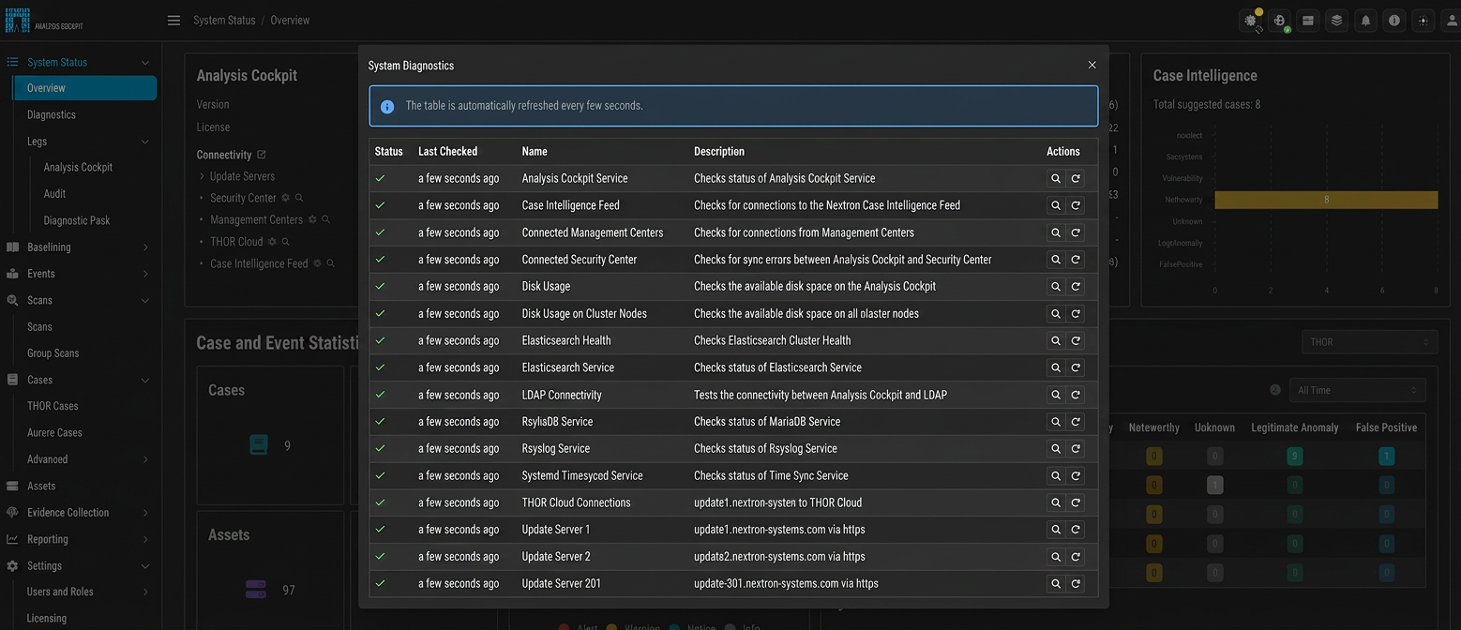1461x630 pixels.
Task: Click the yellow Noteworthy bar in chart
Action: pyautogui.click(x=1326, y=200)
